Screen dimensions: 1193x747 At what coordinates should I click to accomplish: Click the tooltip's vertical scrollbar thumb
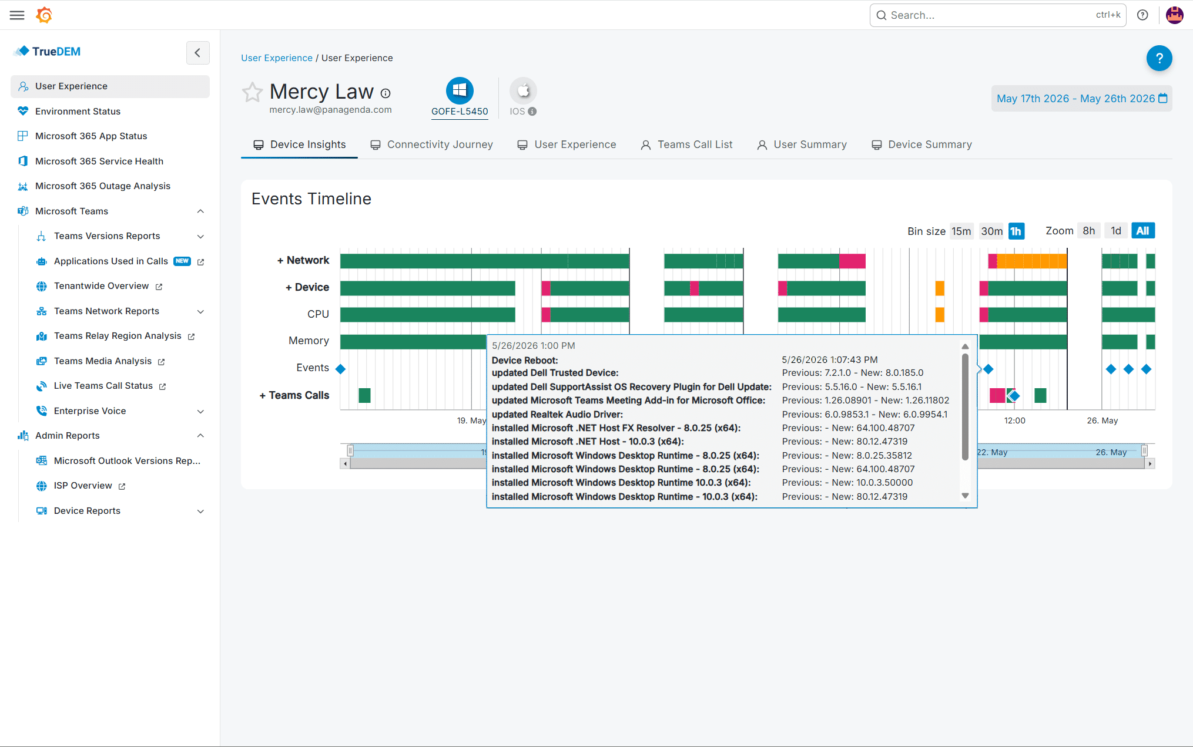(x=965, y=406)
